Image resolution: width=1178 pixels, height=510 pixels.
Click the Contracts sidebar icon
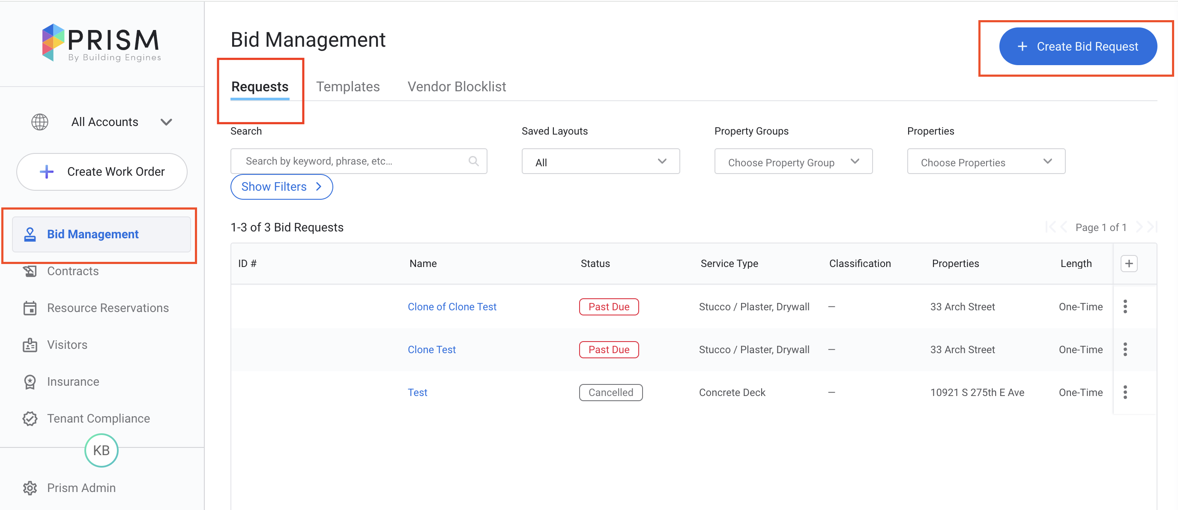[30, 271]
